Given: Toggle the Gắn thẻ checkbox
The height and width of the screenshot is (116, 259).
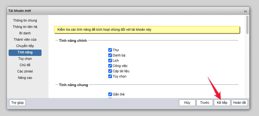Looking at the screenshot, I should pos(110,94).
